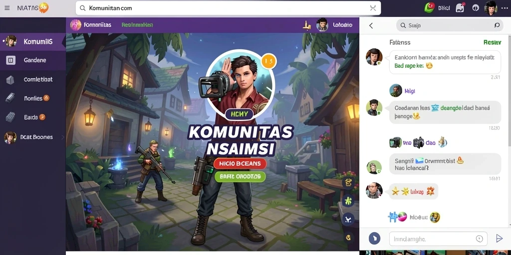Open the first chat message's sender avatar
Viewport: 511px width, 255px height.
click(x=374, y=57)
